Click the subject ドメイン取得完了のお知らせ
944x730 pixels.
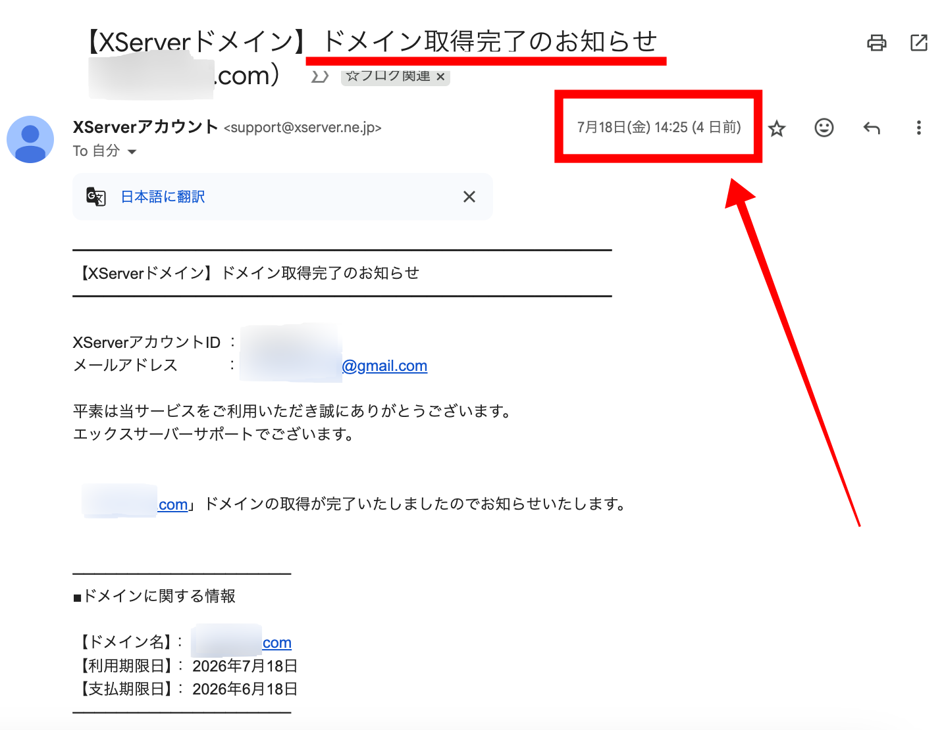[x=490, y=41]
